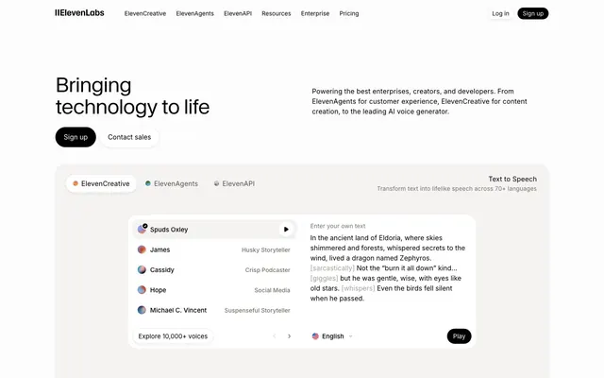Image resolution: width=604 pixels, height=378 pixels.
Task: Choose Hope voice avatar icon
Action: coord(142,290)
